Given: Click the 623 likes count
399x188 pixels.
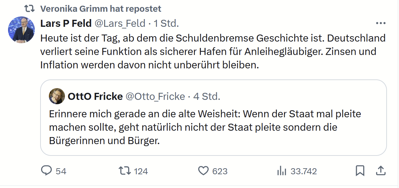Looking at the screenshot, I should 220,171.
